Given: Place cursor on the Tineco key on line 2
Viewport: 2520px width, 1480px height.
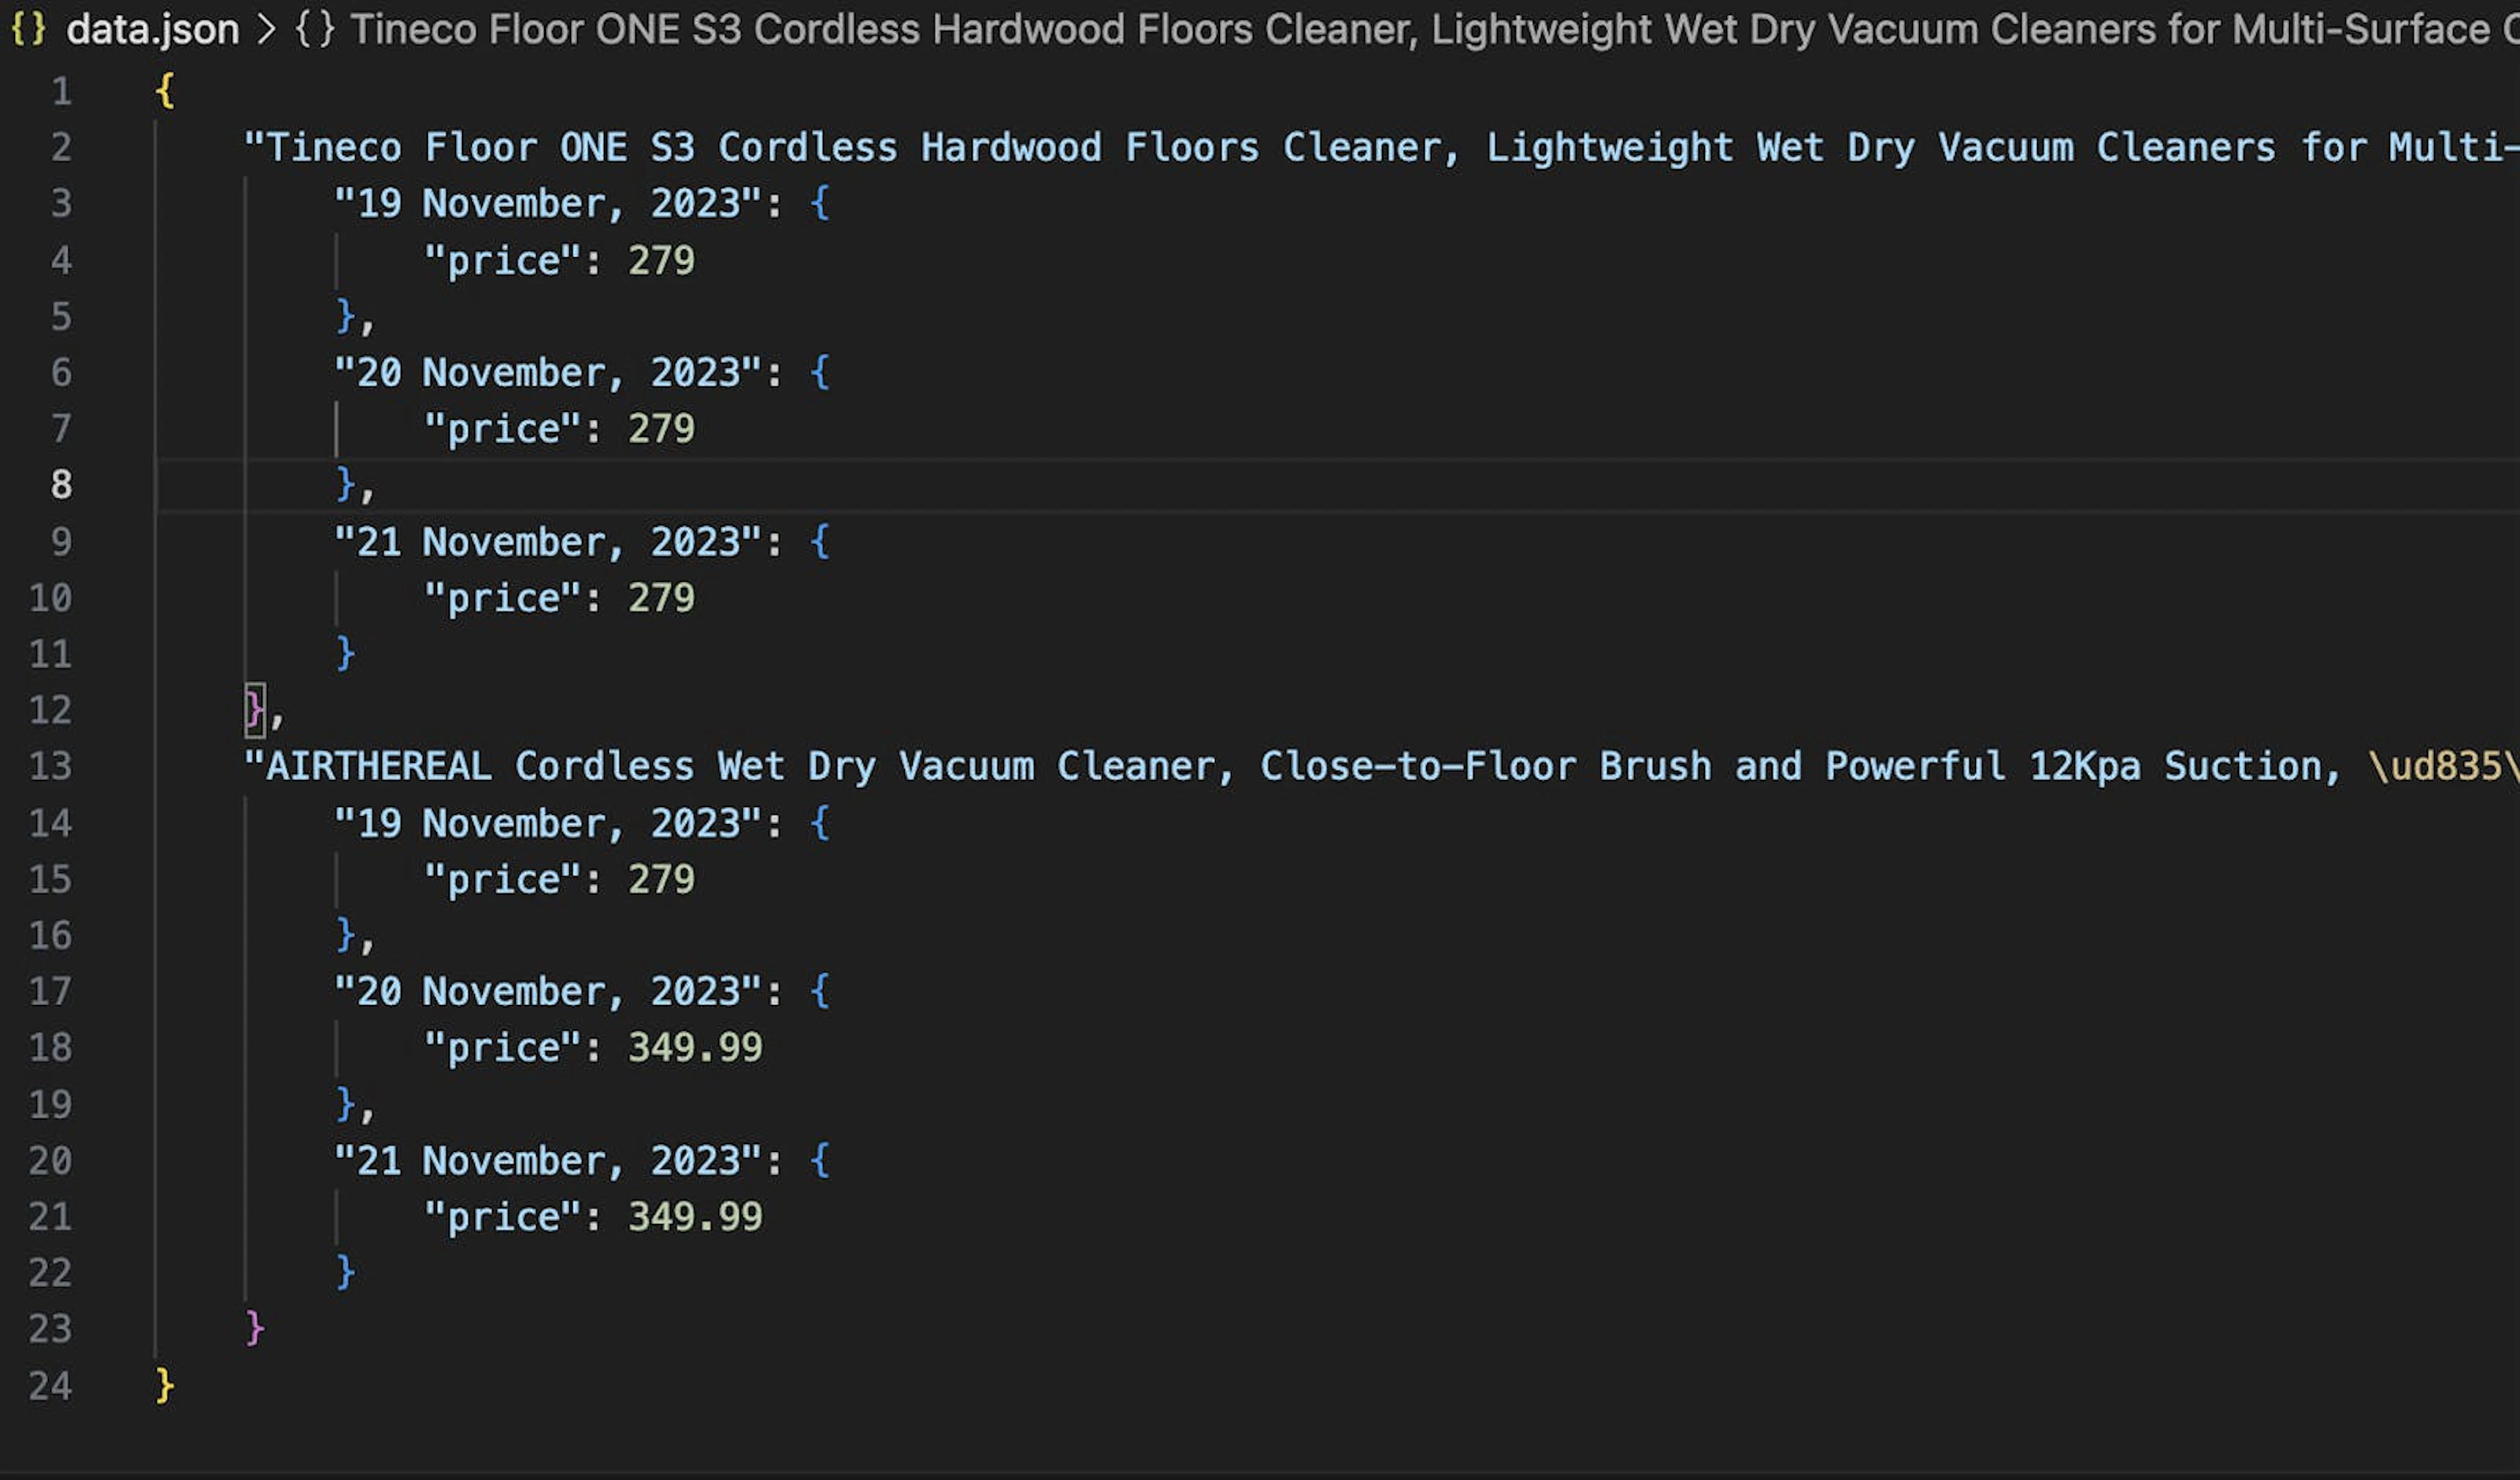Looking at the screenshot, I should [x=1381, y=148].
